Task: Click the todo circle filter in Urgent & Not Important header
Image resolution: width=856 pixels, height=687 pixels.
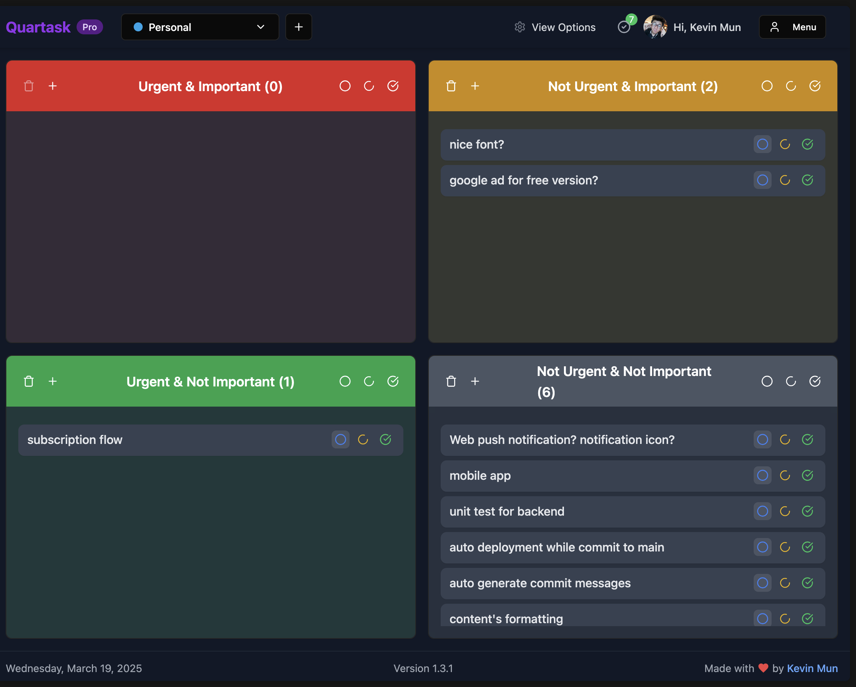Action: 345,382
